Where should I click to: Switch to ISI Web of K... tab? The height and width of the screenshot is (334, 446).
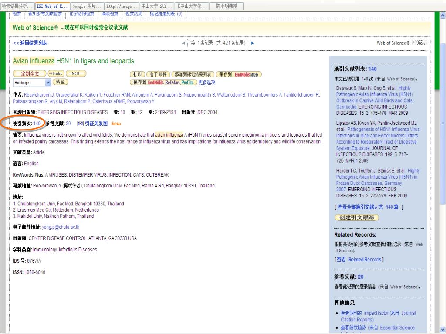tap(52, 6)
